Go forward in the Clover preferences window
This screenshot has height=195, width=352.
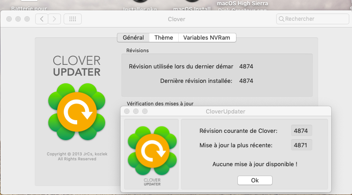tap(54, 19)
